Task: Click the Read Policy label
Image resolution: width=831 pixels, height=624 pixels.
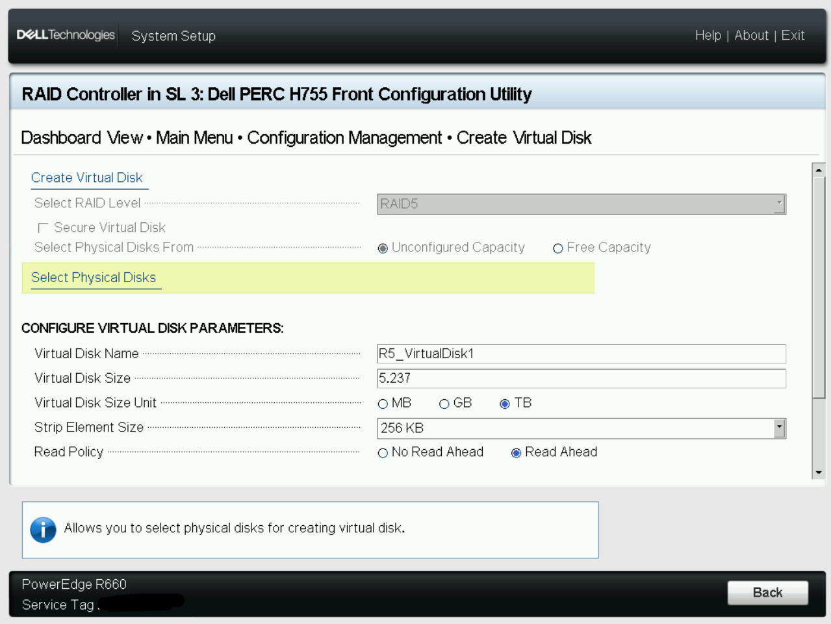Action: pyautogui.click(x=69, y=452)
